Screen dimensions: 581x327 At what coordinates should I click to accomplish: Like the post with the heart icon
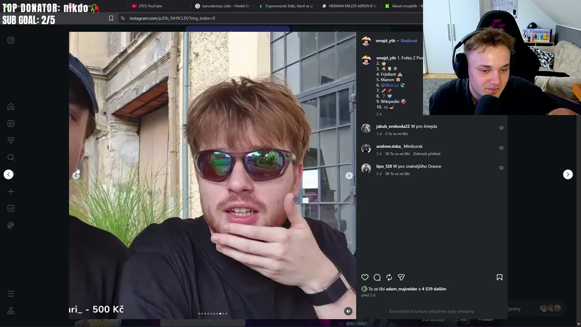coord(365,277)
